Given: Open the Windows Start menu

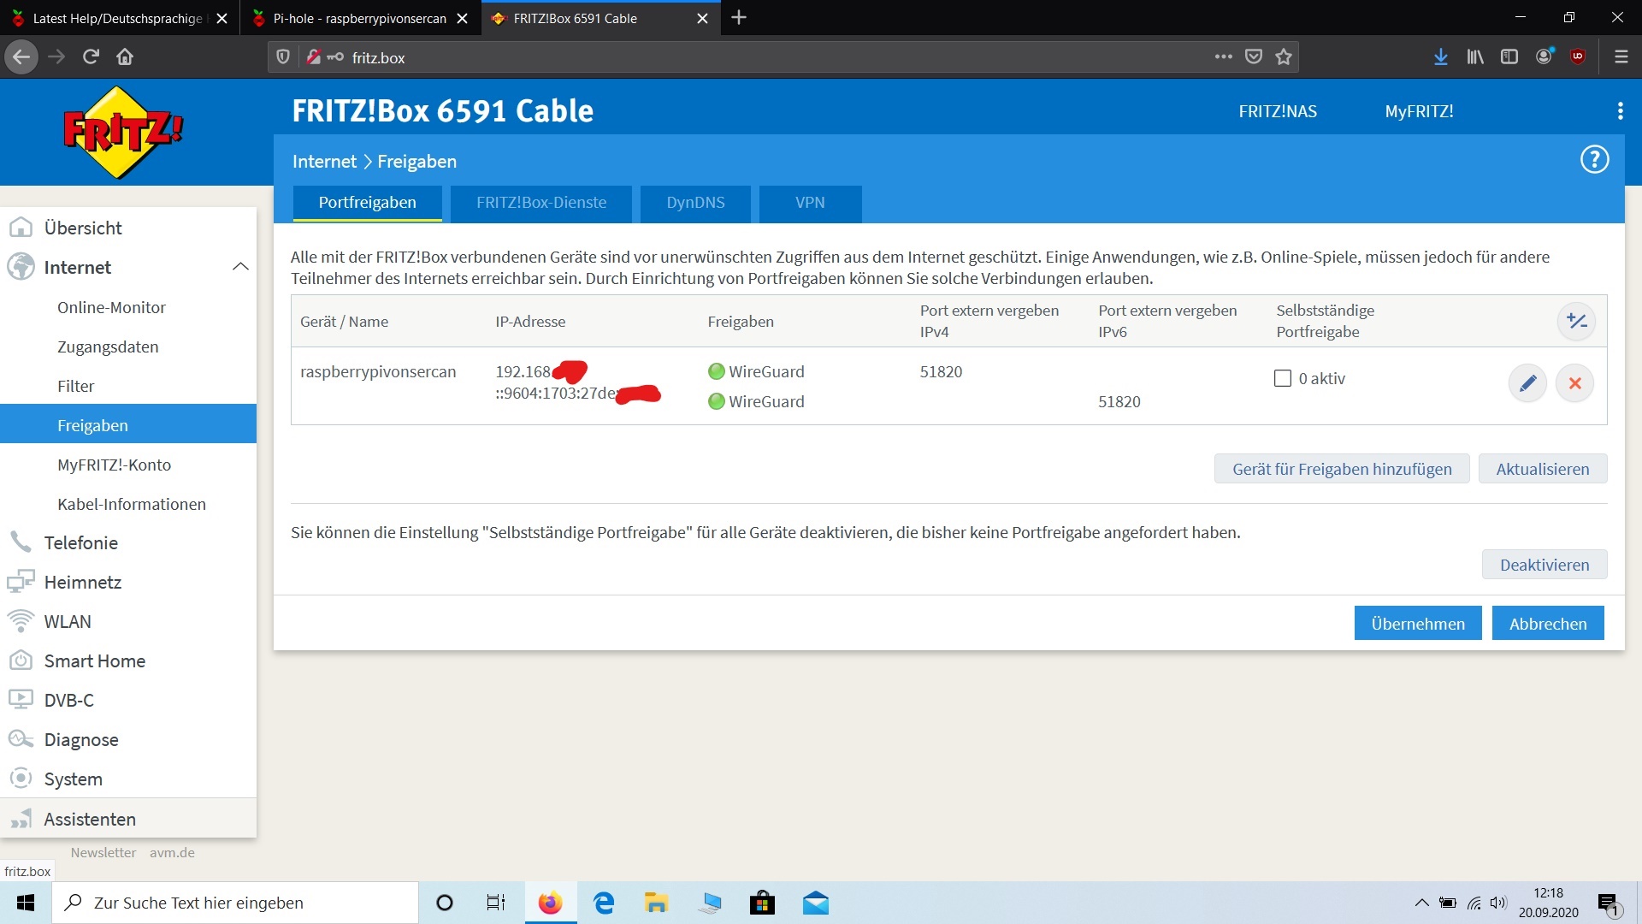Looking at the screenshot, I should (26, 903).
